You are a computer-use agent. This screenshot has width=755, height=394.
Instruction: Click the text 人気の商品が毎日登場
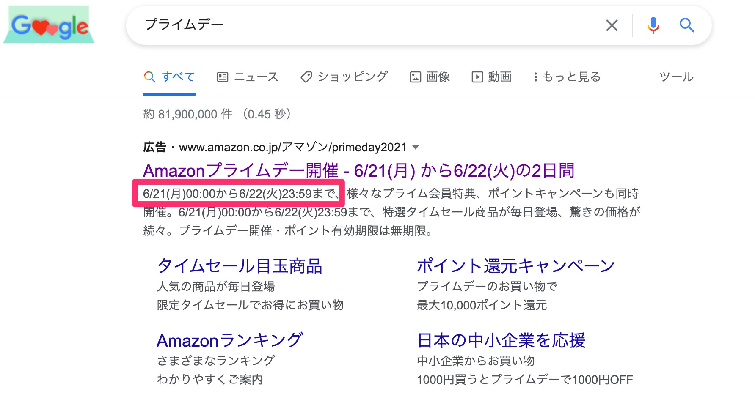pyautogui.click(x=216, y=287)
